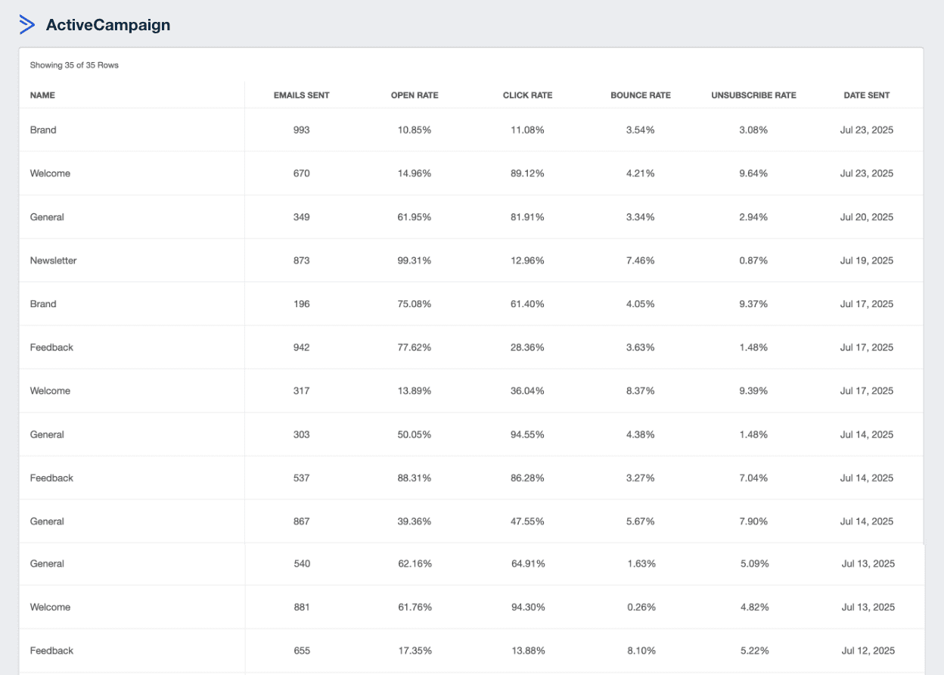Click the CLICK RATE column header

[527, 95]
